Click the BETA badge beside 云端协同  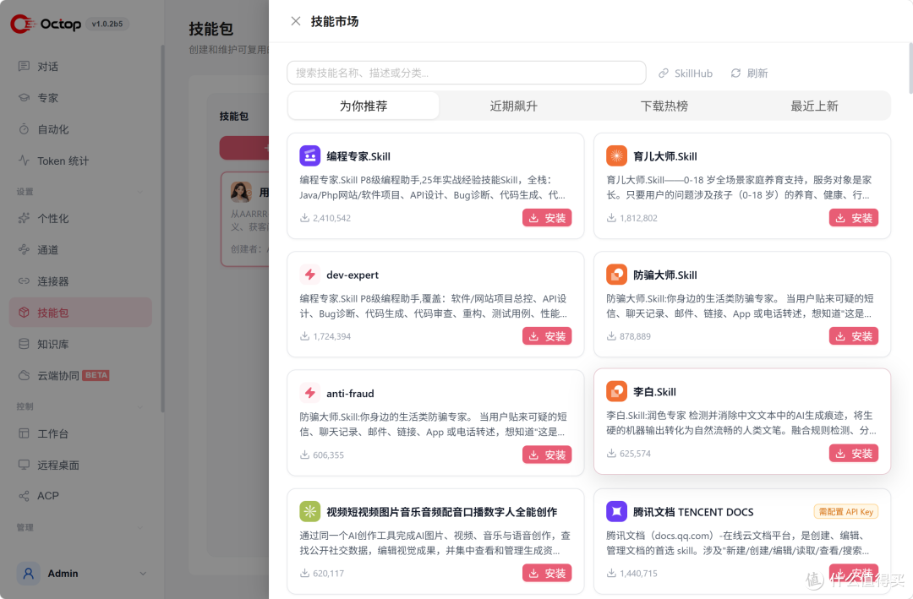point(96,375)
